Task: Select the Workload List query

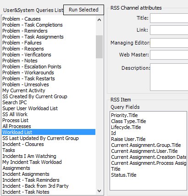Action: point(49,132)
